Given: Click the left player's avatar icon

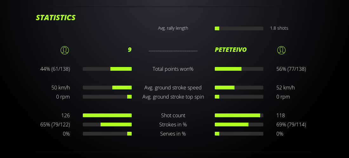Looking at the screenshot, I should pos(65,50).
